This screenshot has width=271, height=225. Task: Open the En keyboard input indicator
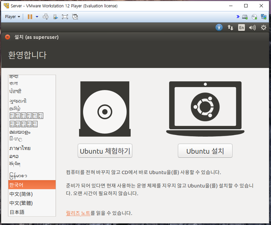tap(242, 27)
